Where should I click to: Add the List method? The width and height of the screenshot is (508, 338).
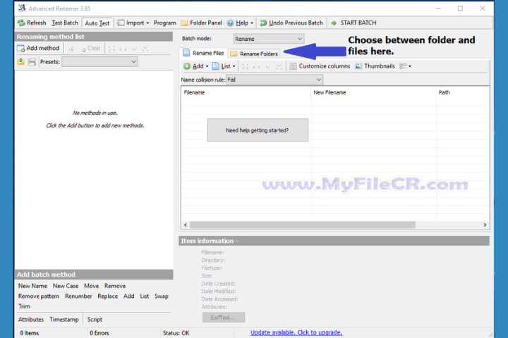coord(144,296)
